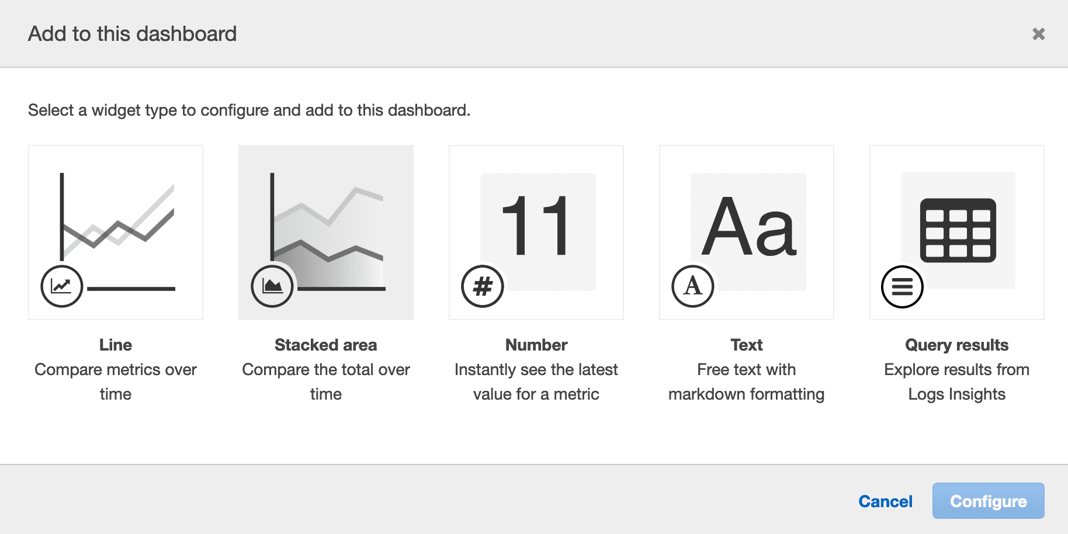Click the 'Aa' preview on Text widget
1068x534 pixels.
(x=747, y=230)
